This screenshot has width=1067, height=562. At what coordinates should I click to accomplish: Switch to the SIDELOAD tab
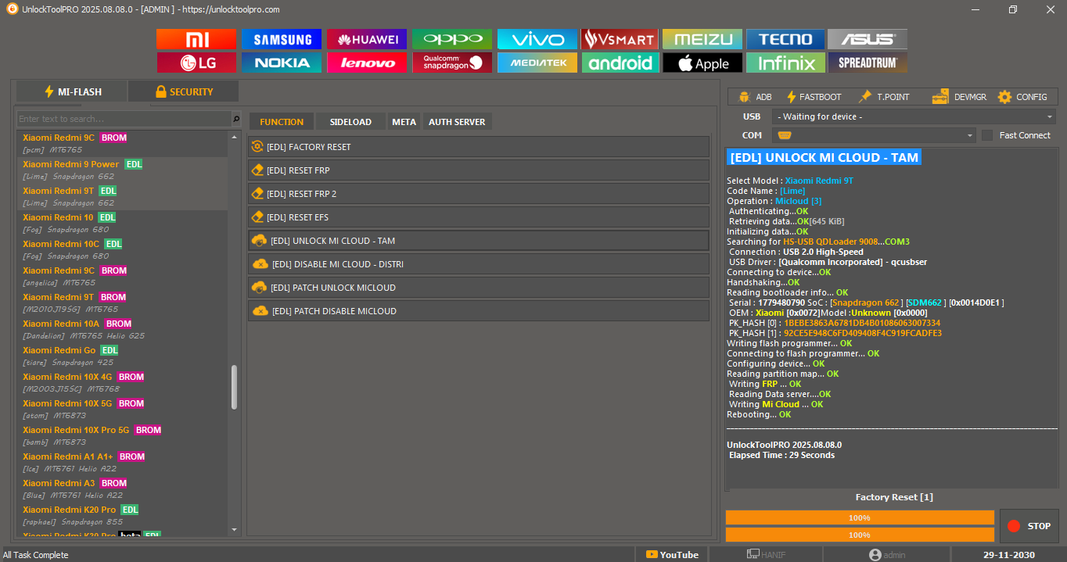tap(350, 121)
